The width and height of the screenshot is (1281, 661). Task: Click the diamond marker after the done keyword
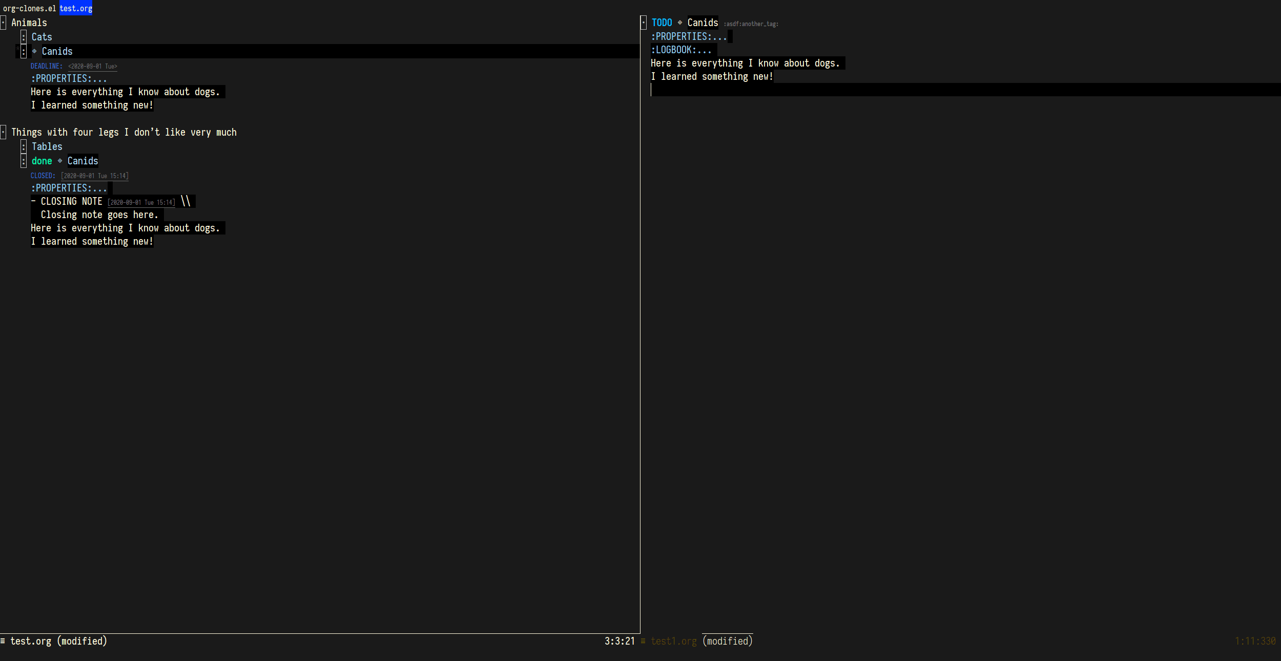point(60,161)
